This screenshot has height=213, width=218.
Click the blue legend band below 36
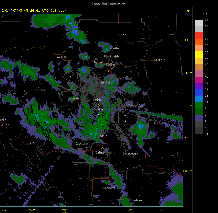(199, 92)
